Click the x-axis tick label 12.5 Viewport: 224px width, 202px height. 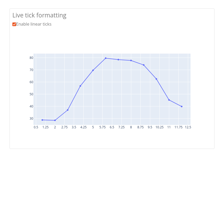click(188, 127)
